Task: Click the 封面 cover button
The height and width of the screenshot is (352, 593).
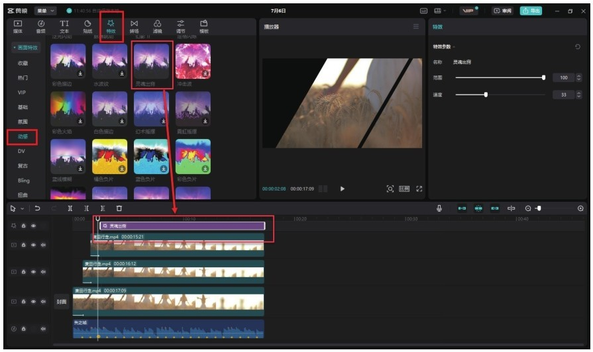Action: point(61,302)
